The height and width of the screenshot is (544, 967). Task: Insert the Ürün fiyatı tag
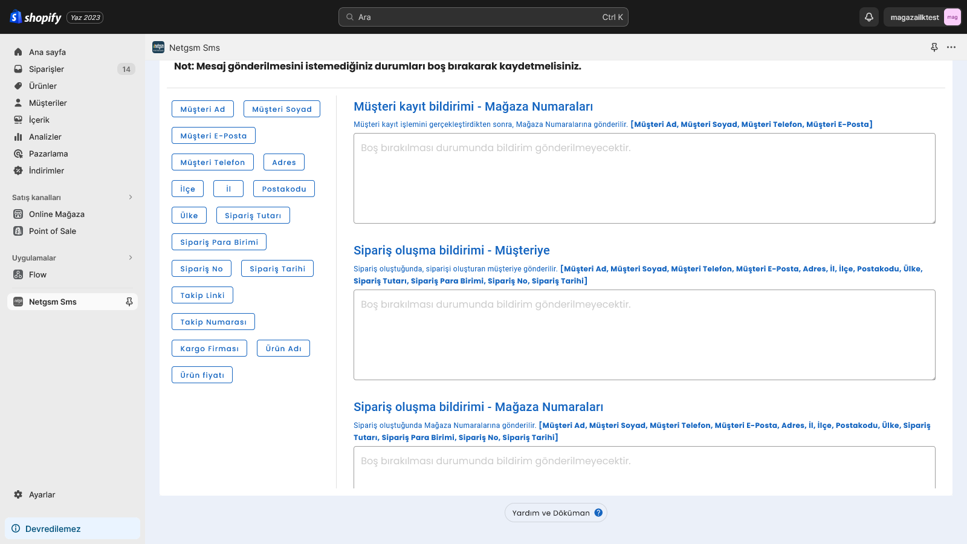click(x=202, y=375)
